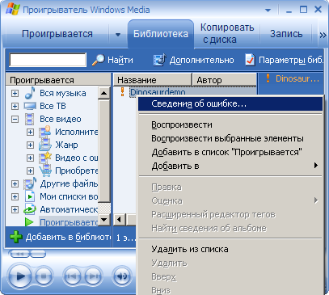
Task: Click the TV monitor icon of Все ТВ
Action: tap(30, 106)
